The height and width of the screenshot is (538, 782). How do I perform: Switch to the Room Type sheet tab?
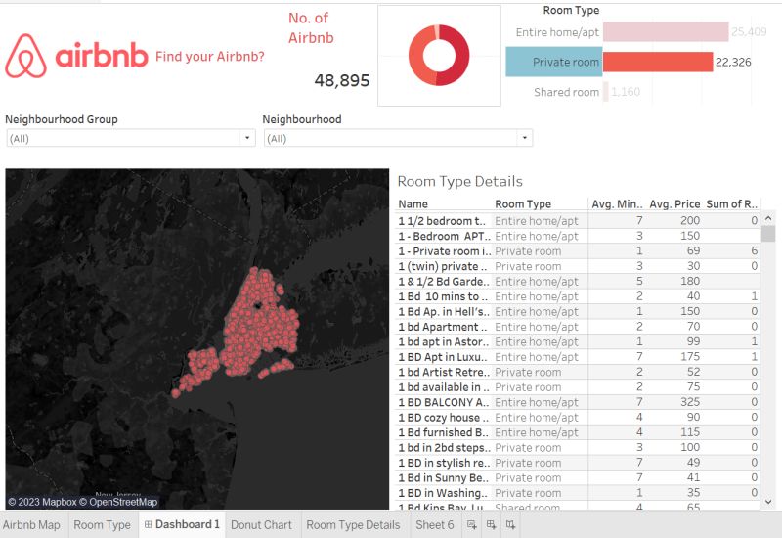coord(103,525)
